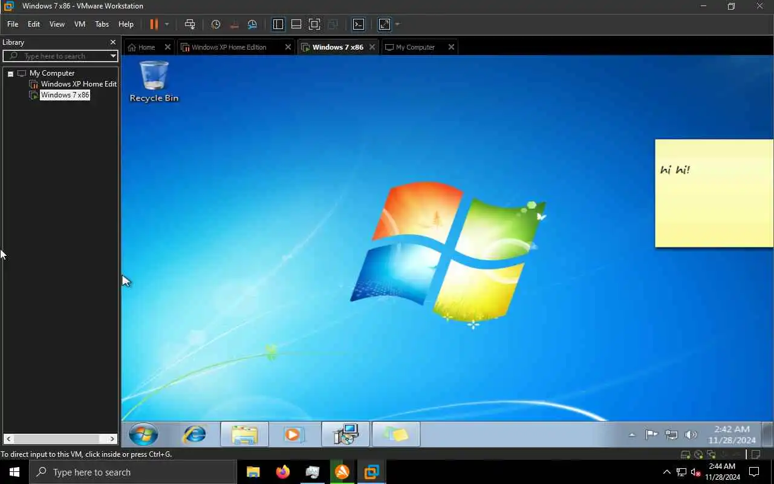Screen dimensions: 774x484
Task: Show hidden icons in Windows 7 tray
Action: point(632,434)
